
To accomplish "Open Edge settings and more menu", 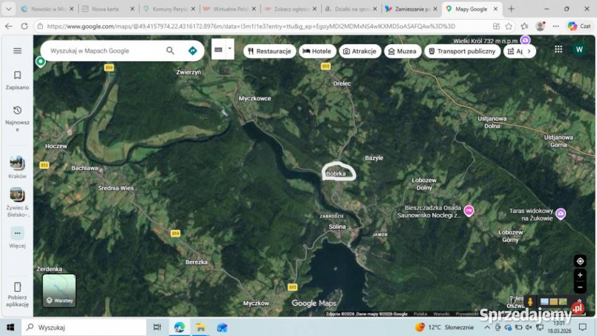I will [556, 26].
